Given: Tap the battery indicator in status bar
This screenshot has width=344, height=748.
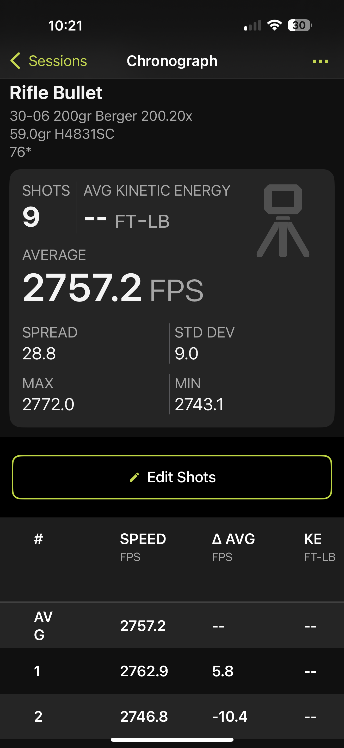Looking at the screenshot, I should (x=300, y=25).
